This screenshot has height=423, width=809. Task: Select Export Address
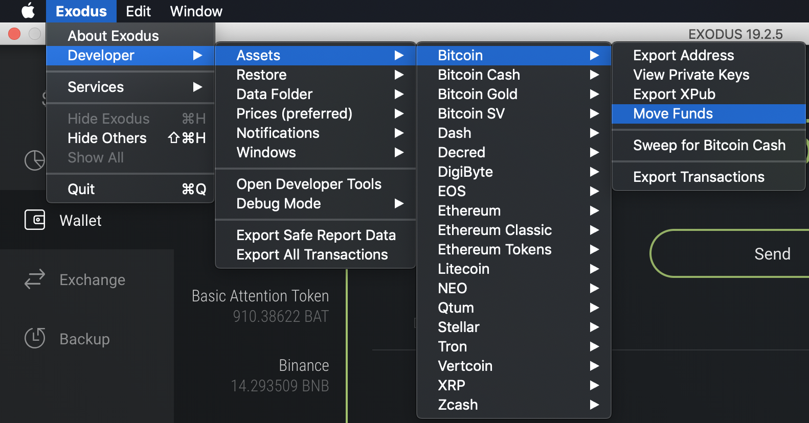709,55
